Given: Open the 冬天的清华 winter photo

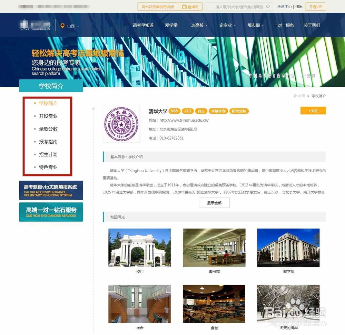Looking at the screenshot, I should coord(288,304).
